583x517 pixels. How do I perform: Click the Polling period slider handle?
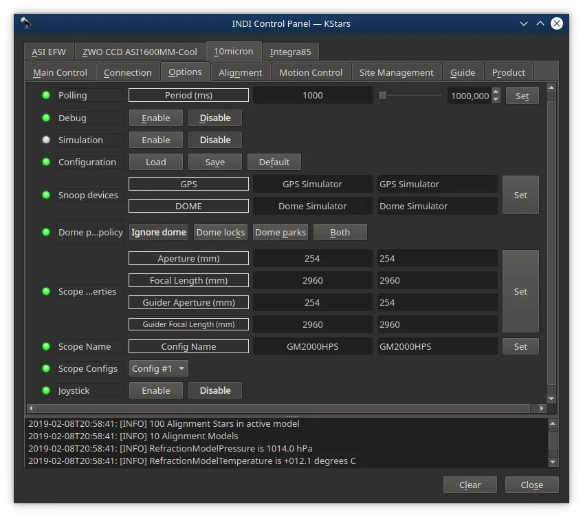tap(382, 95)
